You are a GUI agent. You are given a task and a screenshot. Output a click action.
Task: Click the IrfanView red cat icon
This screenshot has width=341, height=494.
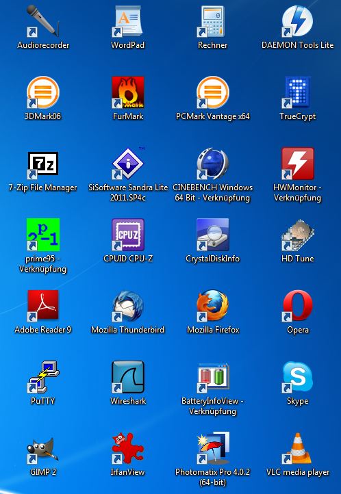tap(127, 448)
